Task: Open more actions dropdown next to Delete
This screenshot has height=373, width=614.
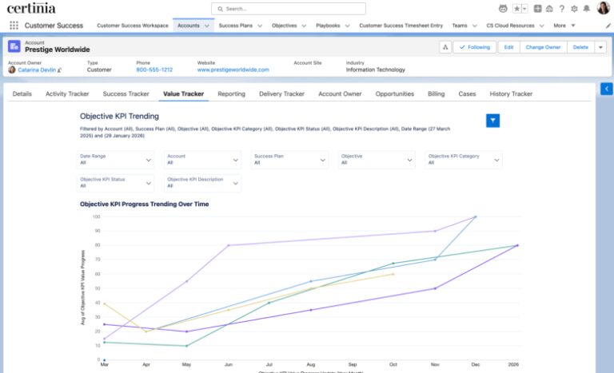Action: point(600,47)
